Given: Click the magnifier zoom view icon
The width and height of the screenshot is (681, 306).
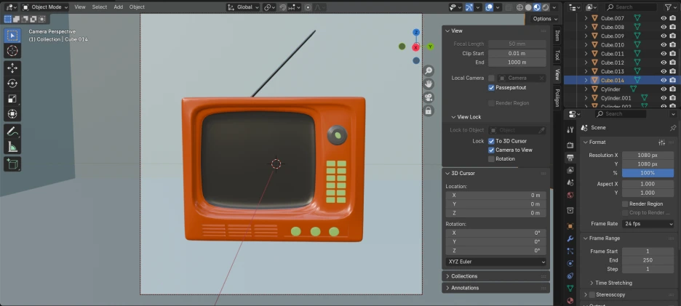Looking at the screenshot, I should [429, 71].
